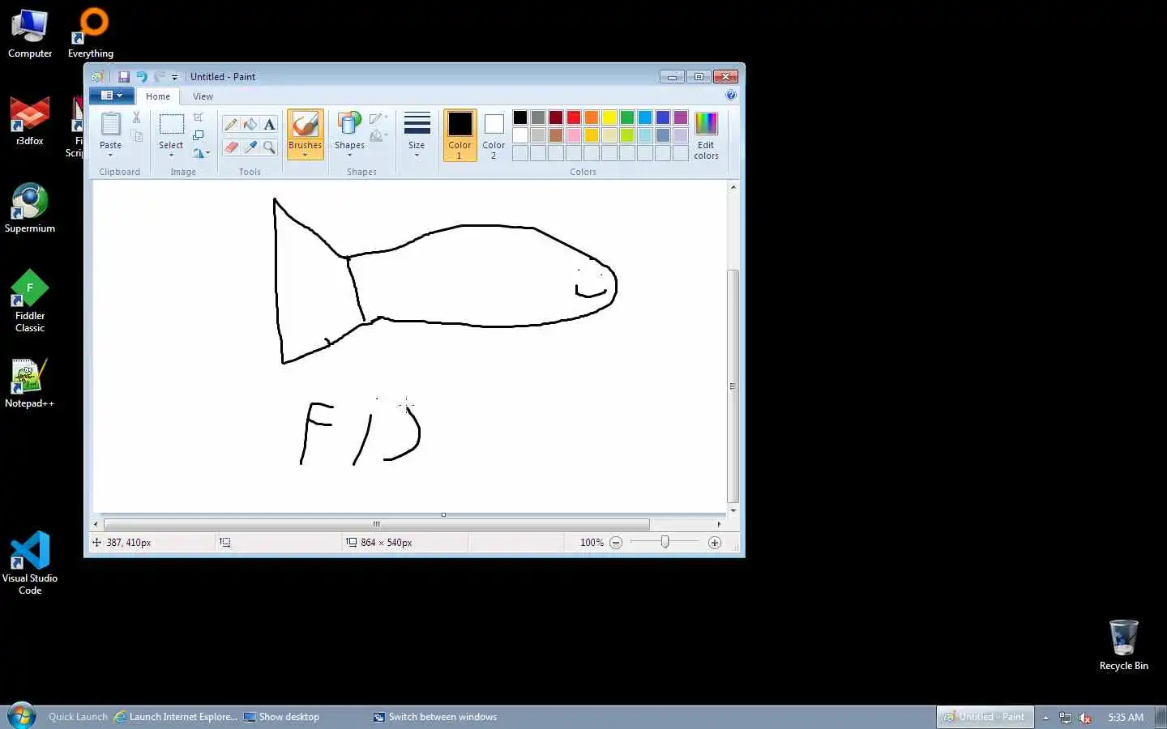1167x729 pixels.
Task: Click Show desktop in taskbar
Action: tap(281, 717)
